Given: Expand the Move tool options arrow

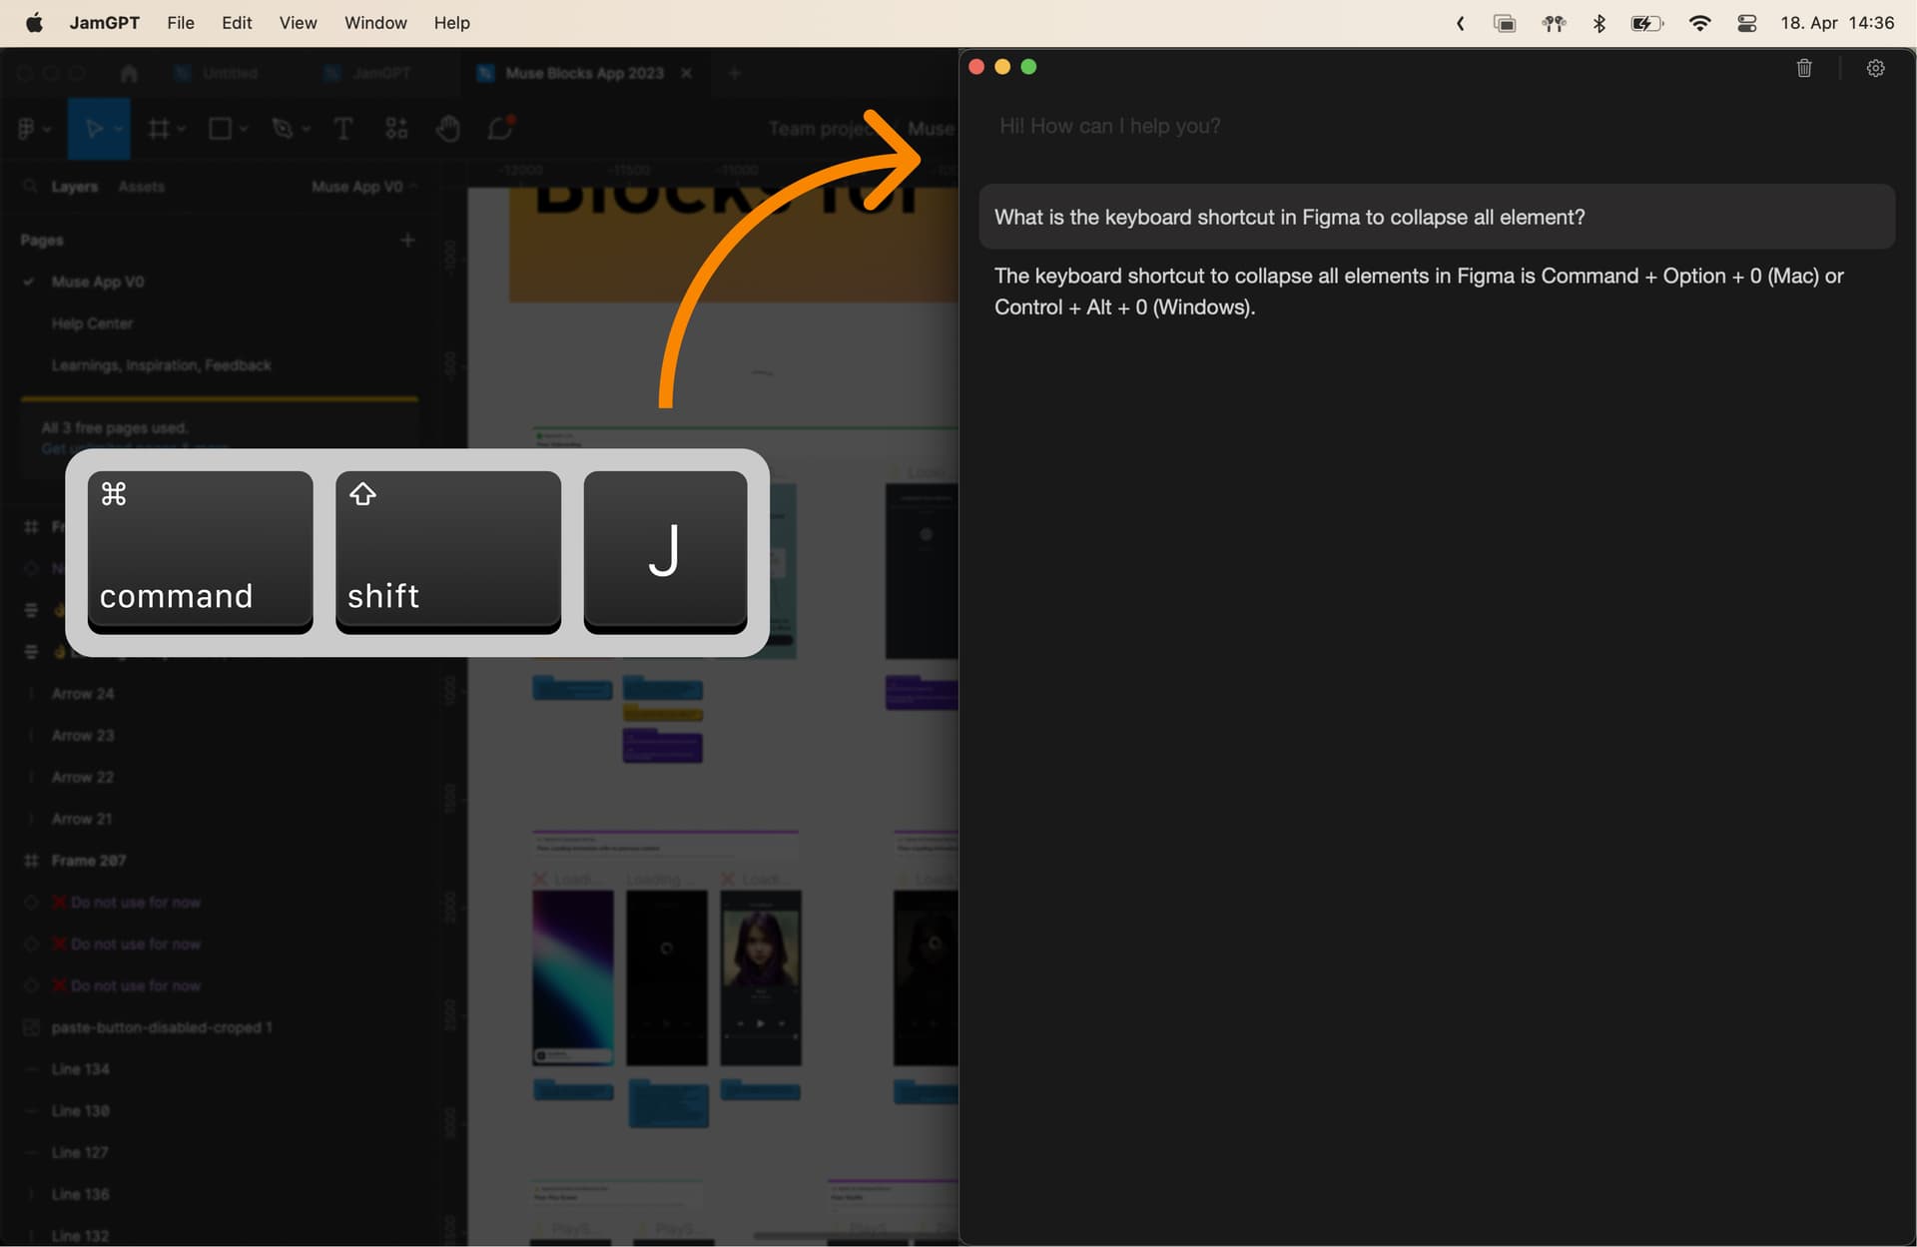Looking at the screenshot, I should [119, 129].
